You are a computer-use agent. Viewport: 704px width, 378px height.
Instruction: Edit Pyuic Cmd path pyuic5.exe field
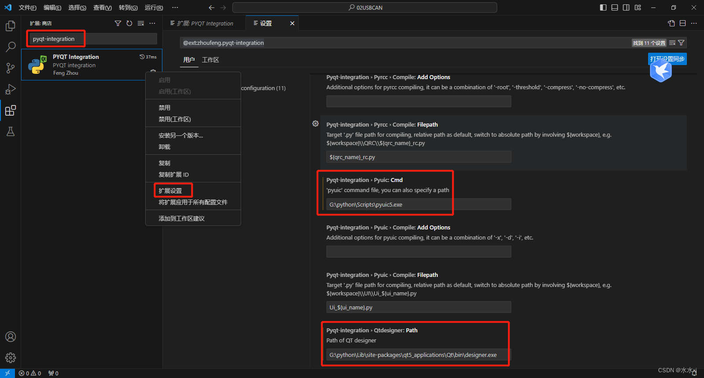point(419,204)
